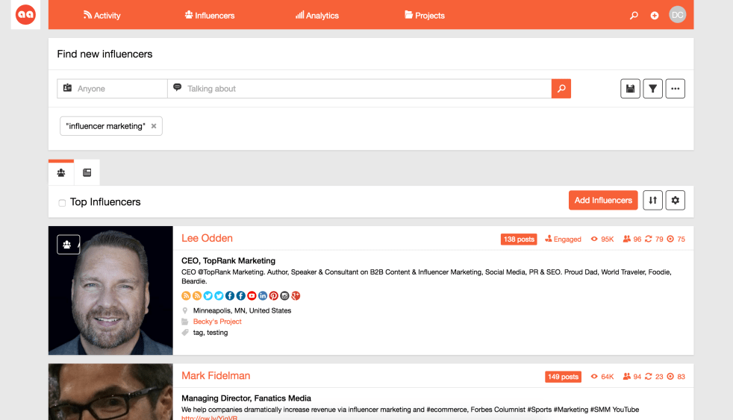Remove the "influencer marketing" keyword tag
Image resolution: width=733 pixels, height=420 pixels.
tap(154, 126)
